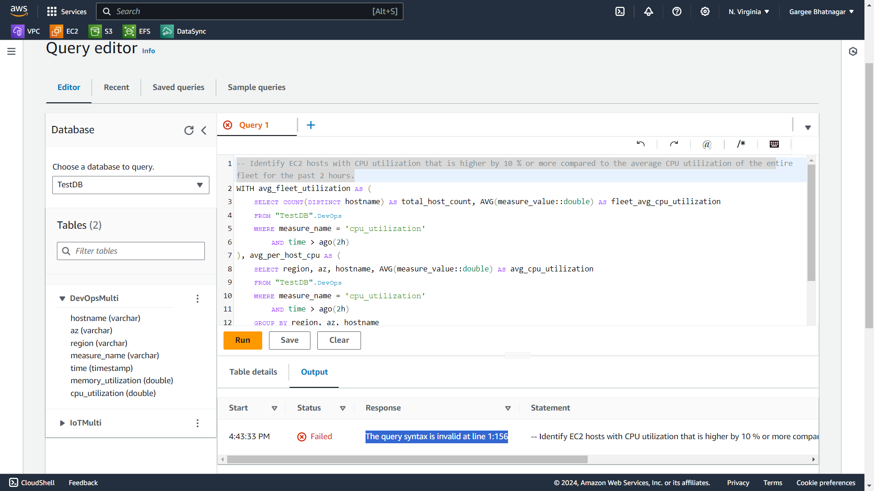This screenshot has width=874, height=491.
Task: Open the notifications bell
Action: 648,11
